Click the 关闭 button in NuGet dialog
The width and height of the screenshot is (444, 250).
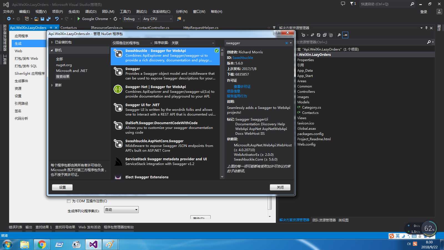(280, 187)
